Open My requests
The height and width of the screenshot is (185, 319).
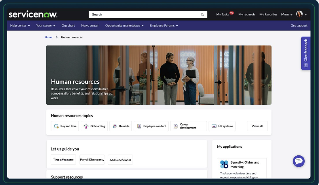point(247,15)
